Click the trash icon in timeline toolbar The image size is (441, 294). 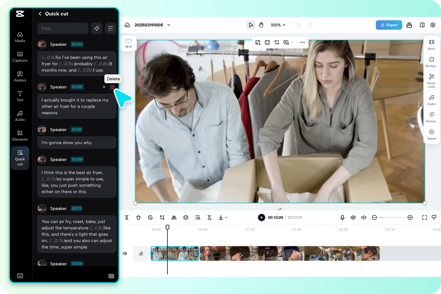coord(138,218)
